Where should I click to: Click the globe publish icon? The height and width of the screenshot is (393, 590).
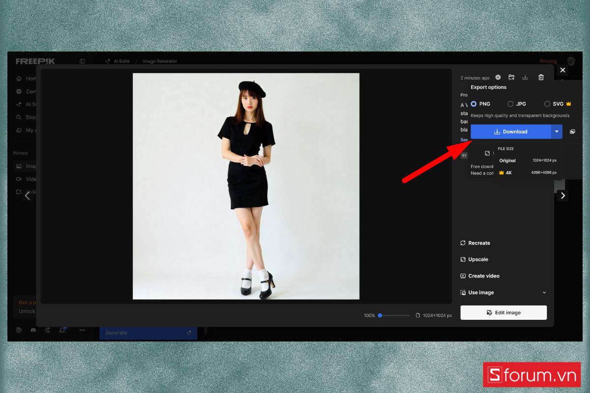tap(498, 78)
